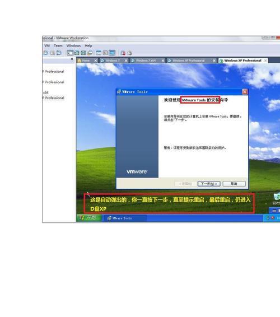Click the VMware Tools dialog title bar icon

(x=119, y=92)
